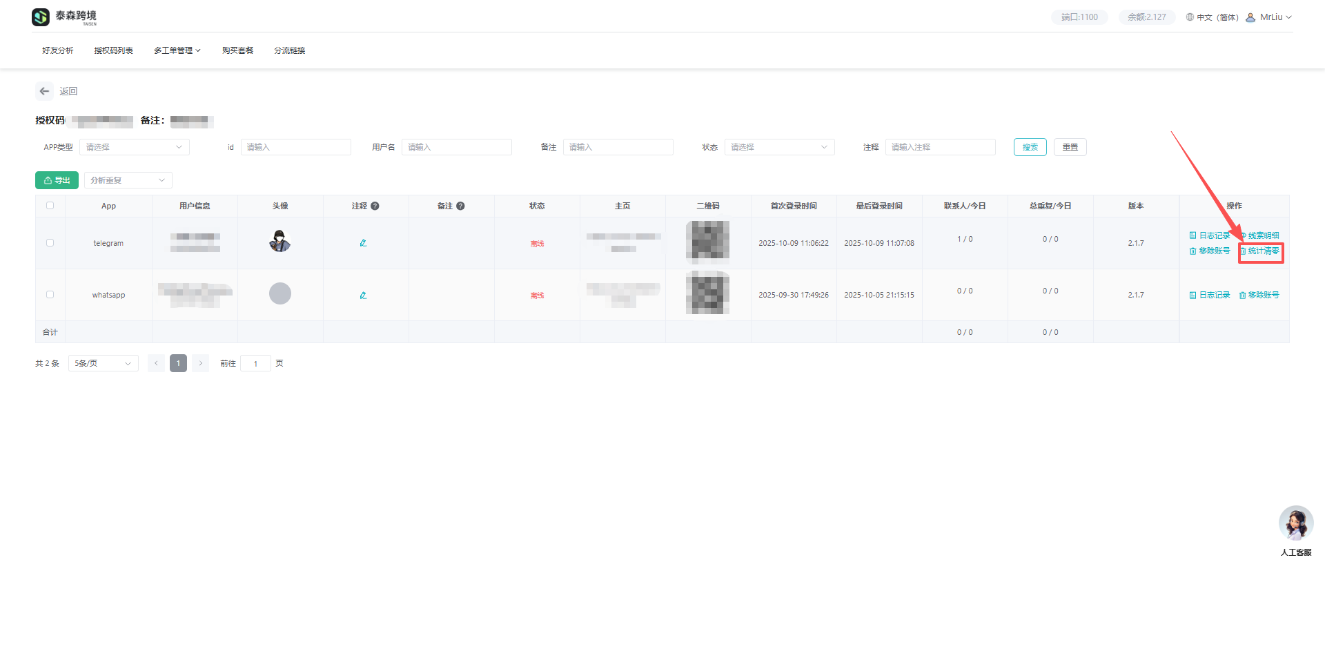Open the 人工客服 support avatar

tap(1295, 524)
